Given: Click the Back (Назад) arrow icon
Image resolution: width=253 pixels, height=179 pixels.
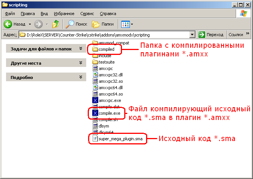Looking at the screenshot, I should pyautogui.click(x=8, y=24).
